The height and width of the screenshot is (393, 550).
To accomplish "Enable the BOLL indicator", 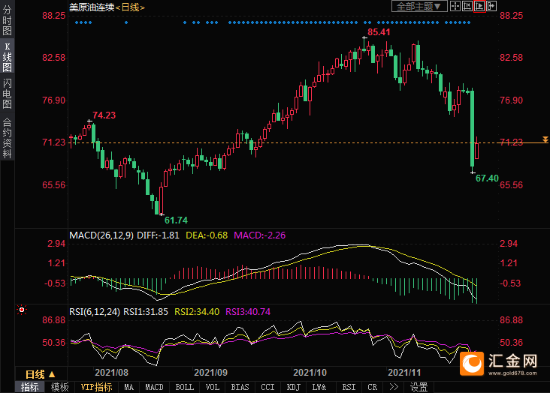I will pos(184,387).
